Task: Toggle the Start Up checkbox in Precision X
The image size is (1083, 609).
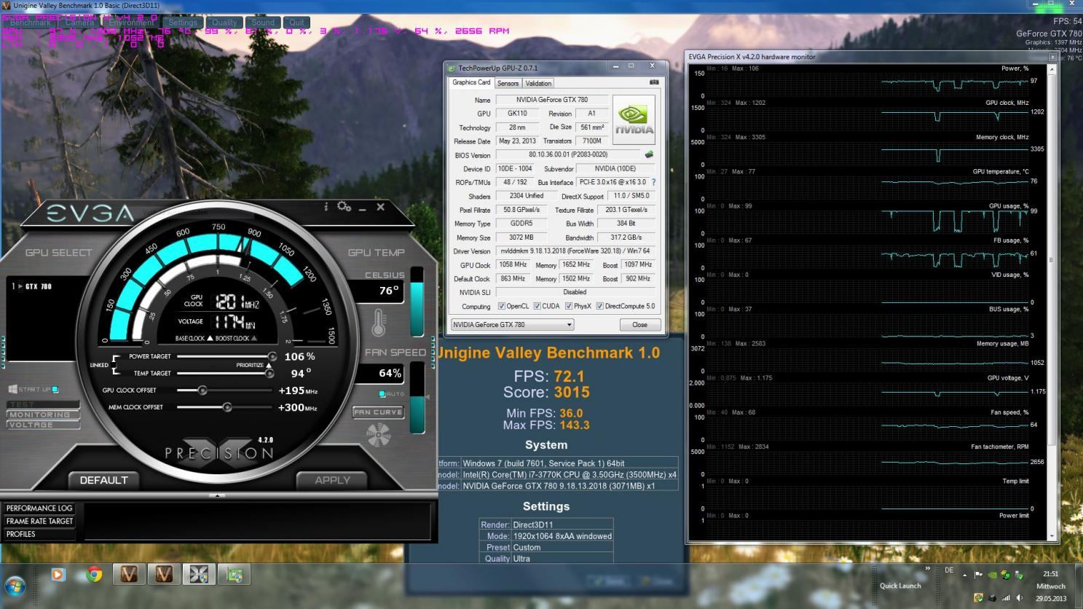Action: (x=55, y=389)
